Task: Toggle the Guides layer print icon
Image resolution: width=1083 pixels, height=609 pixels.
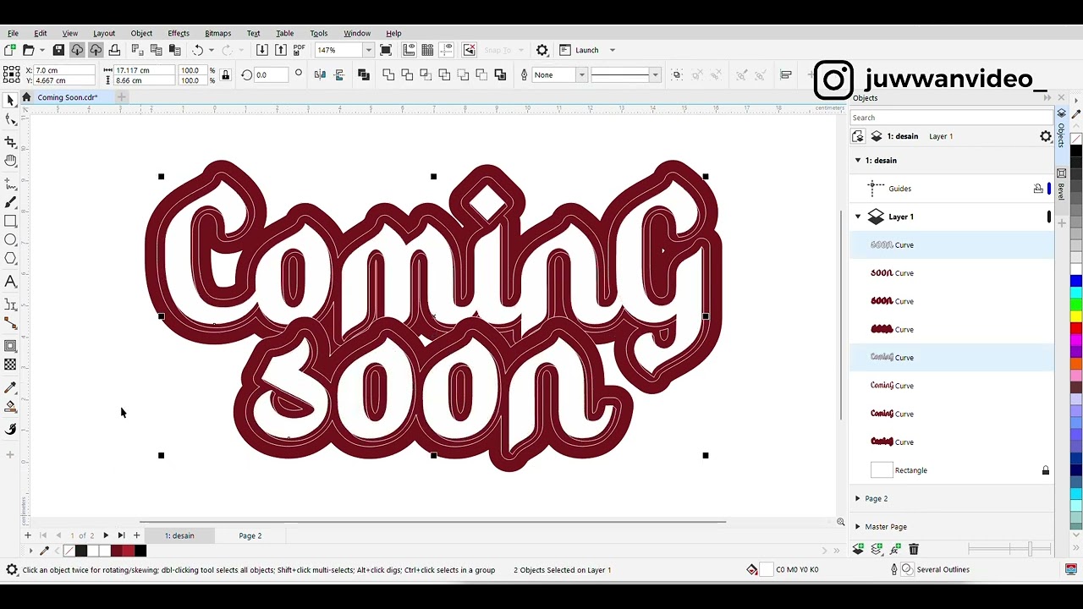Action: [1038, 189]
